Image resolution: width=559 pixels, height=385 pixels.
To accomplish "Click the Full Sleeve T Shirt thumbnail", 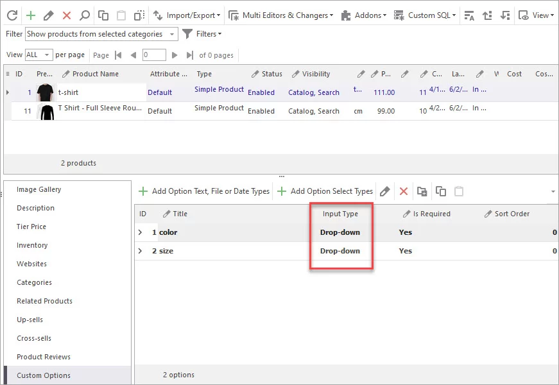I will [x=47, y=112].
